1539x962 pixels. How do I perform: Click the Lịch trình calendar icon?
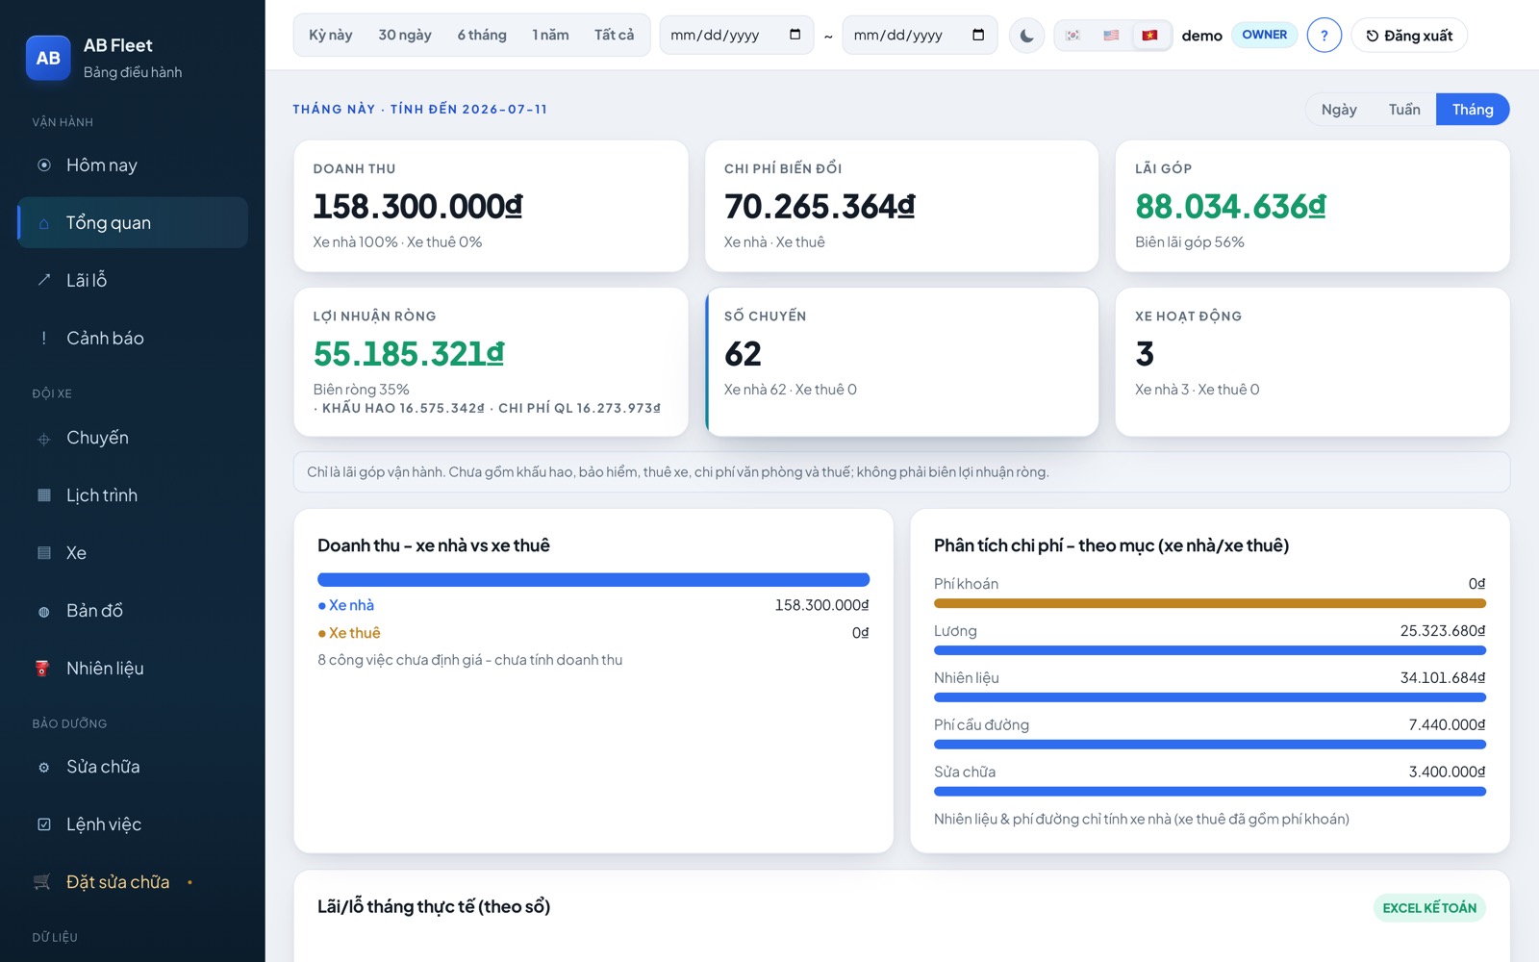[x=44, y=495]
